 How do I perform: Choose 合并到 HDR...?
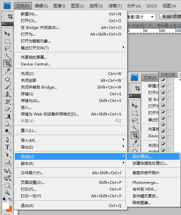pos(153,189)
